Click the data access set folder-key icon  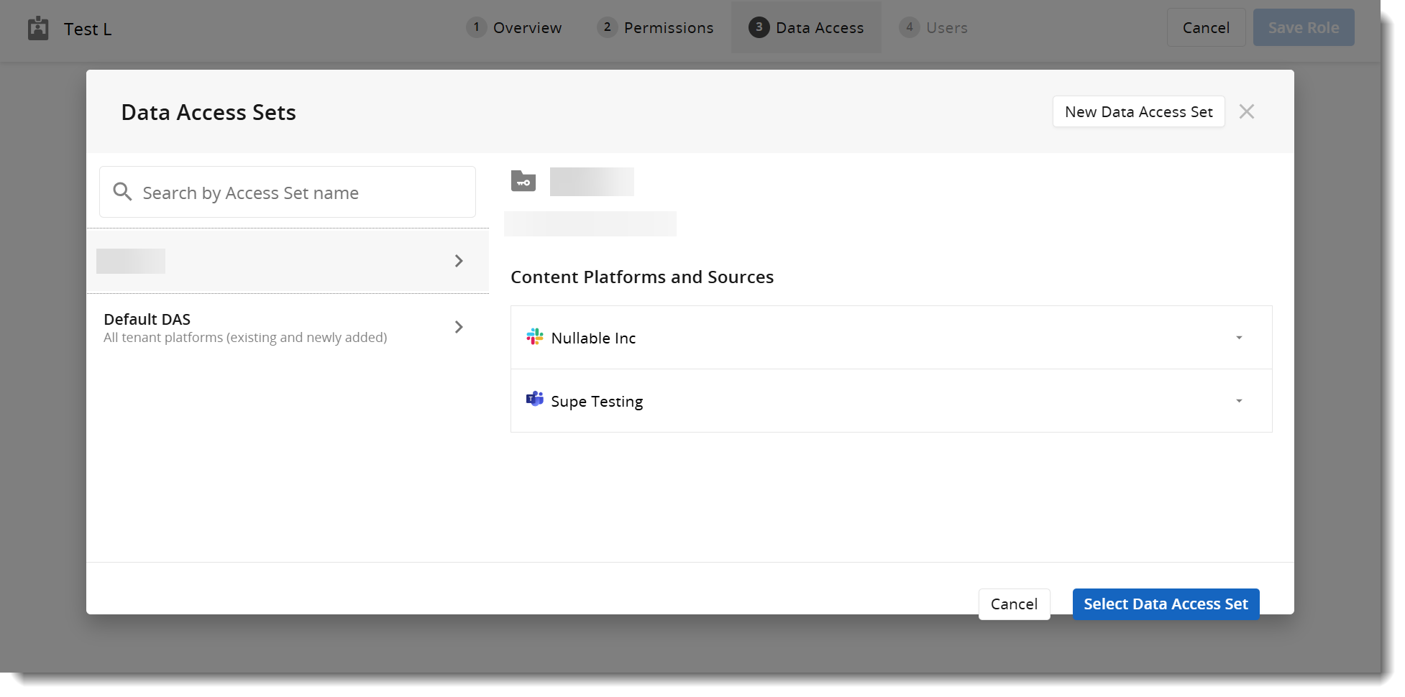click(523, 181)
